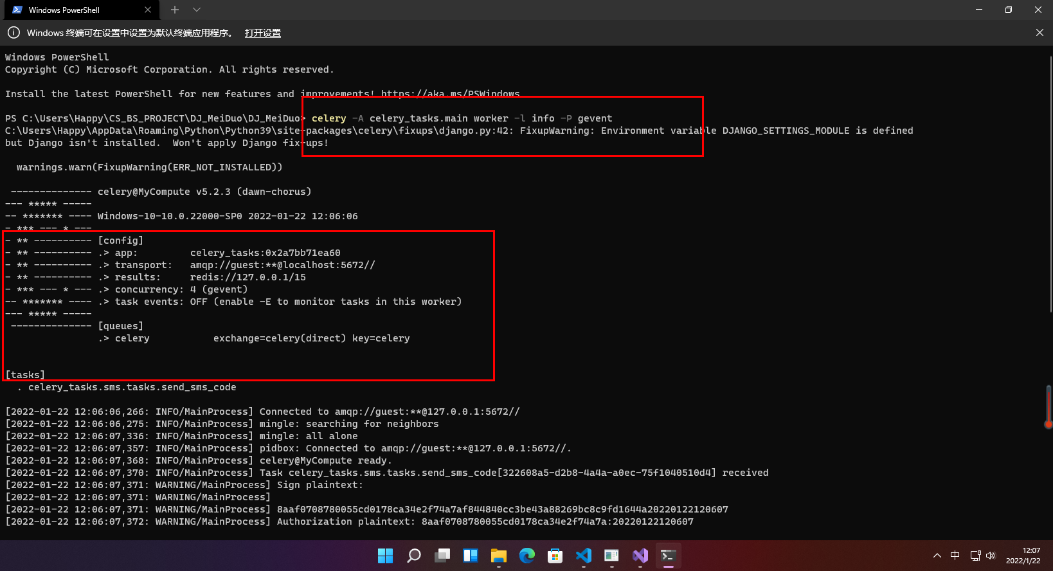This screenshot has height=571, width=1053.
Task: Click 'amqp://guest:**@localhost:5672//' transport value
Action: click(283, 265)
